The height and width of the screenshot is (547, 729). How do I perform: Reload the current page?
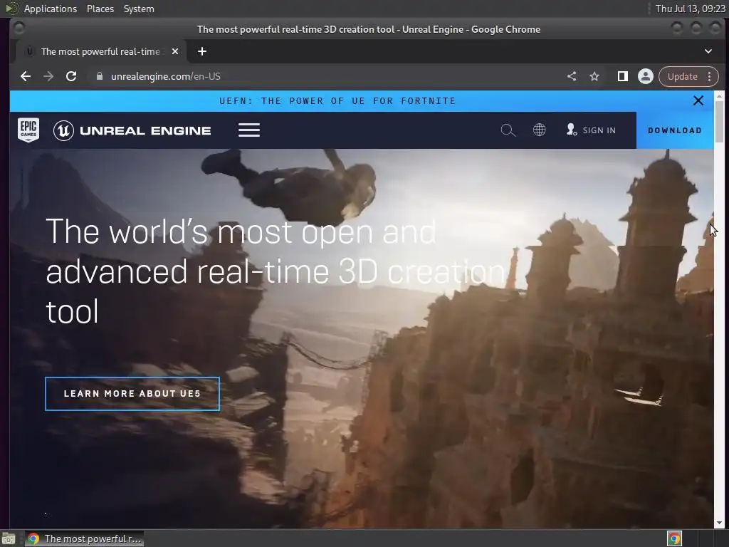[x=71, y=76]
